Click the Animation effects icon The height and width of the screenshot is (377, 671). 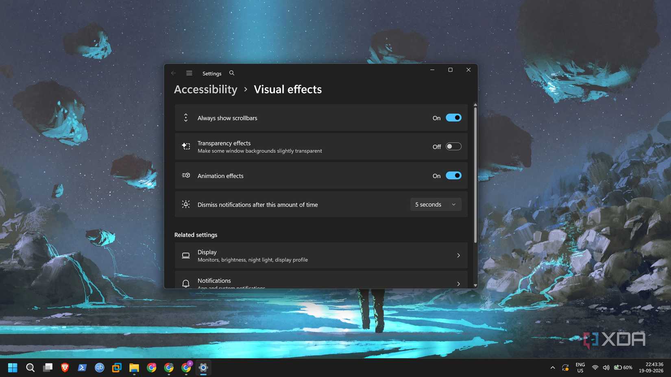pos(186,175)
